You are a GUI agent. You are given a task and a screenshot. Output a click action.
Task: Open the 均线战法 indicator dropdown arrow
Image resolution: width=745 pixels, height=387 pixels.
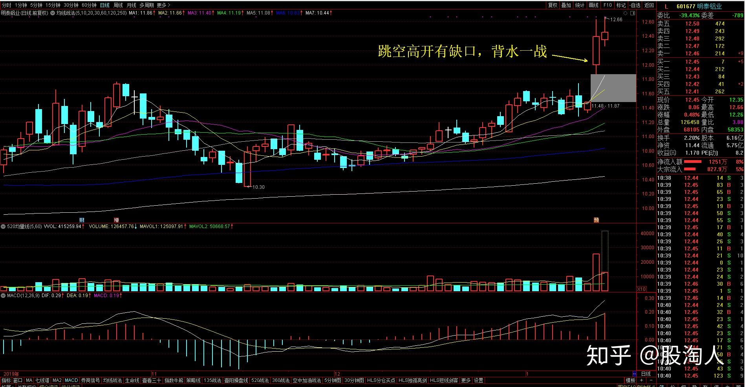click(x=53, y=13)
